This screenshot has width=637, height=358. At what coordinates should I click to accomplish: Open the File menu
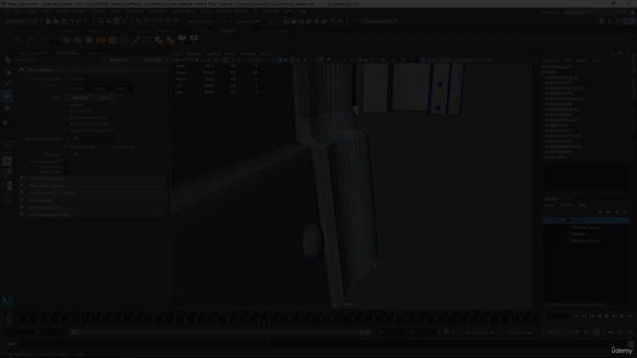(x=6, y=11)
